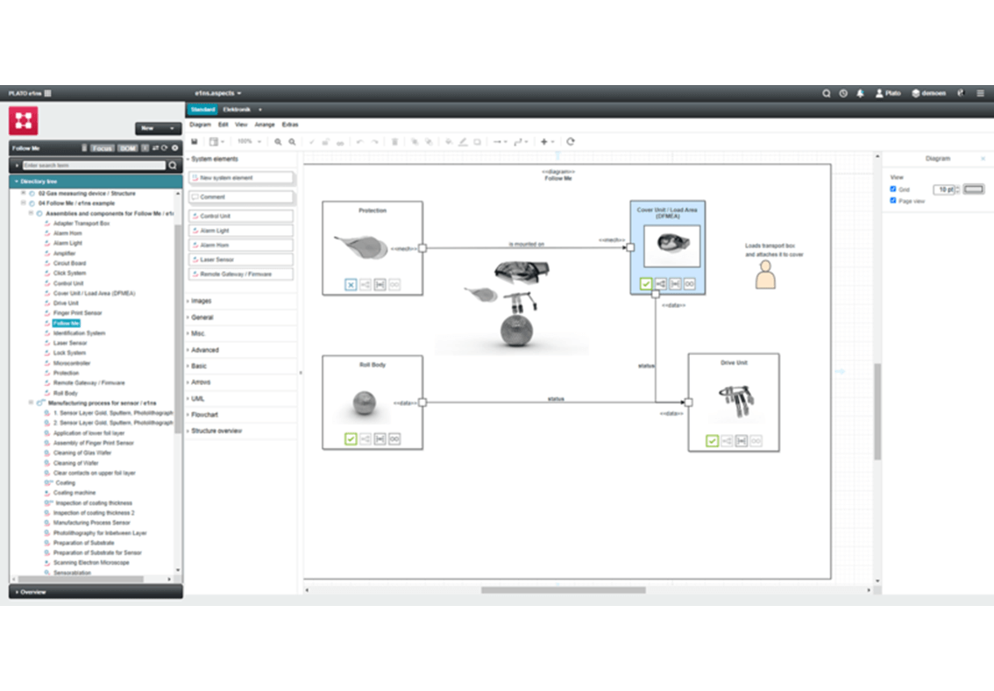This screenshot has height=691, width=994.
Task: Click the search icon beside search field
Action: click(x=173, y=165)
